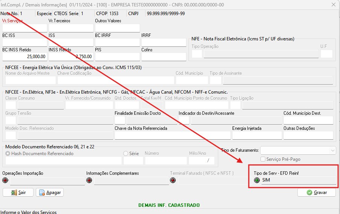Click the green Tipo de Serv EFD Reinf indicator
This screenshot has width=340, height=214.
257,180
